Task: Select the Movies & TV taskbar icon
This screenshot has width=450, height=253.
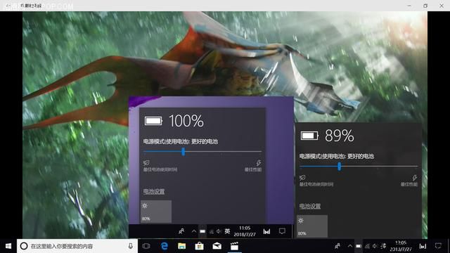Action: click(234, 246)
